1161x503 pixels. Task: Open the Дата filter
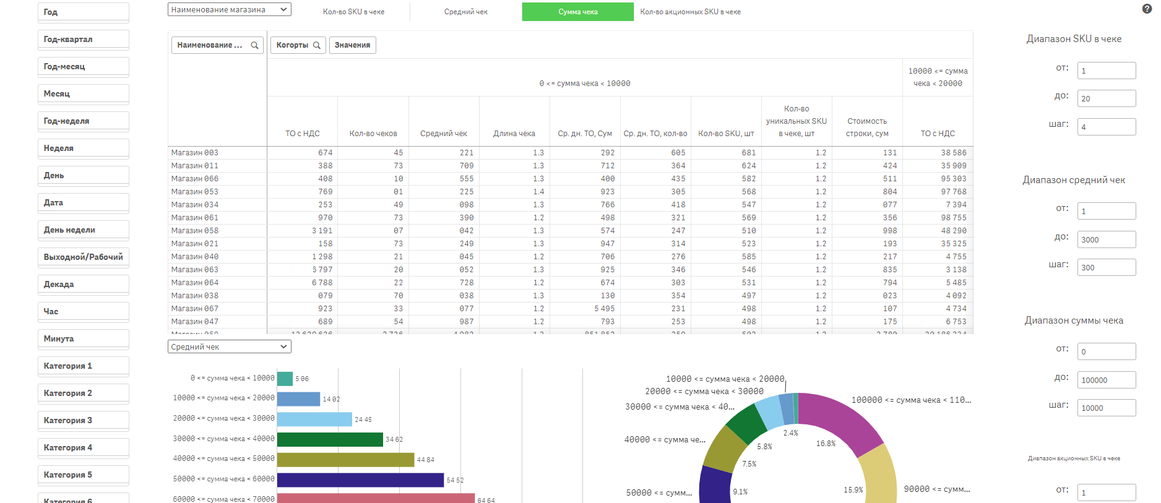click(84, 203)
